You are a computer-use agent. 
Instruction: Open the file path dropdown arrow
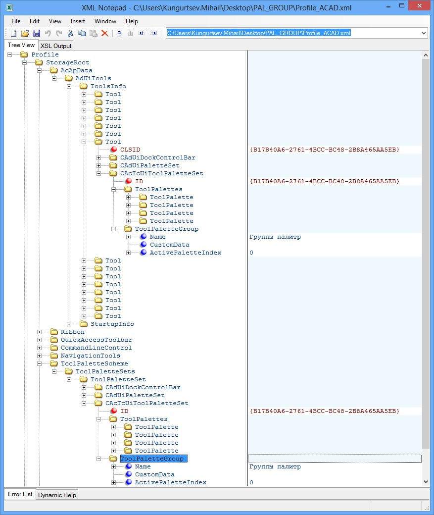click(x=424, y=32)
